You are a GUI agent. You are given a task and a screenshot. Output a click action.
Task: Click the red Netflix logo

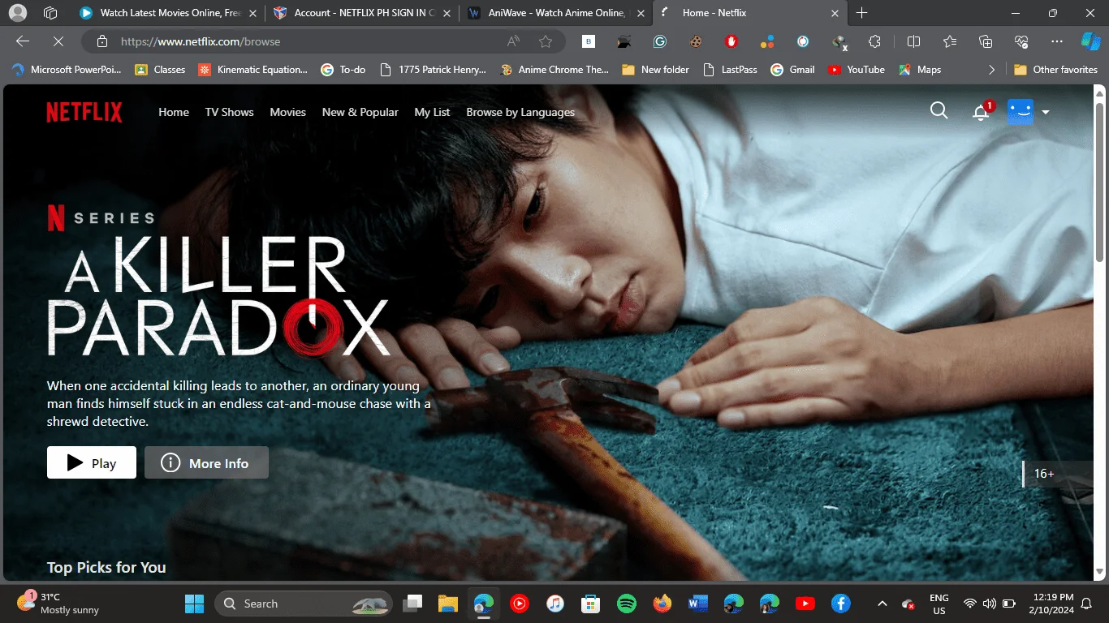pos(84,112)
